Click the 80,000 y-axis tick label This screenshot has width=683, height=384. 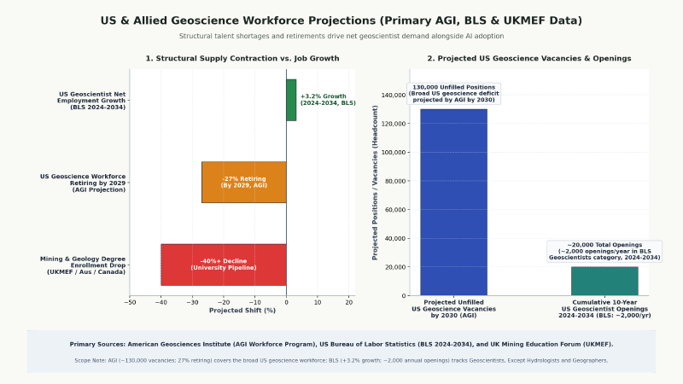click(x=395, y=181)
